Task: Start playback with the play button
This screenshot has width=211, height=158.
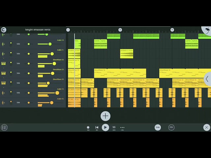Action: click(105, 127)
